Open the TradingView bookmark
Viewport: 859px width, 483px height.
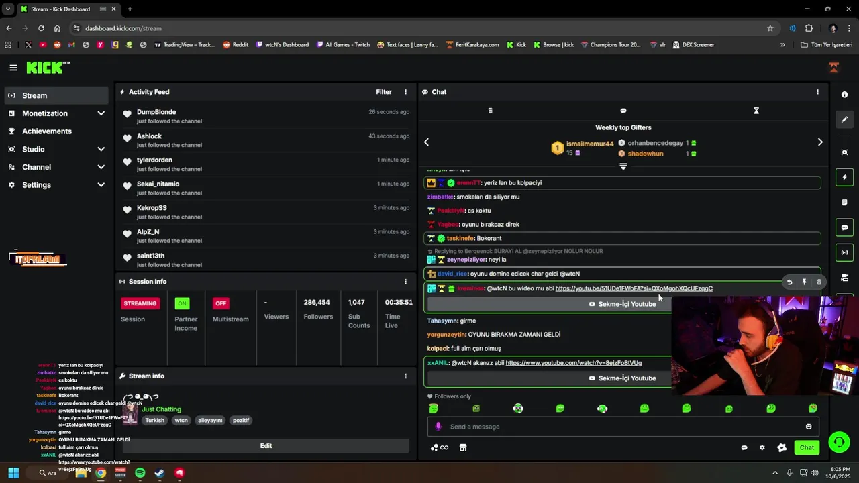[x=185, y=45]
